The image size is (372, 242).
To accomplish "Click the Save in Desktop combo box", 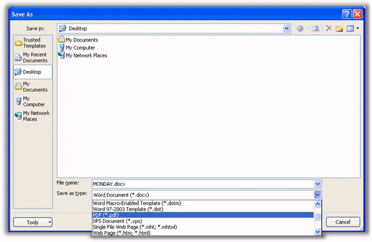I will click(174, 29).
